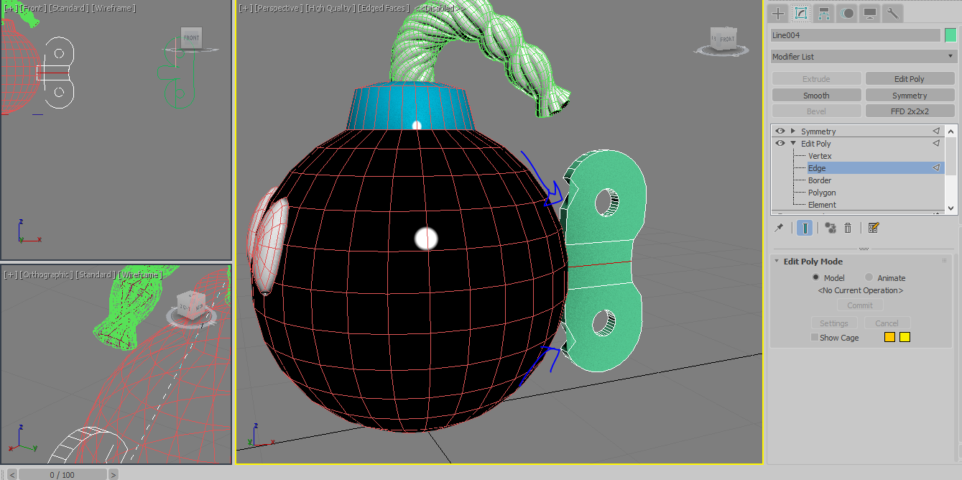Open Configure Modifier Sets icon

[874, 228]
